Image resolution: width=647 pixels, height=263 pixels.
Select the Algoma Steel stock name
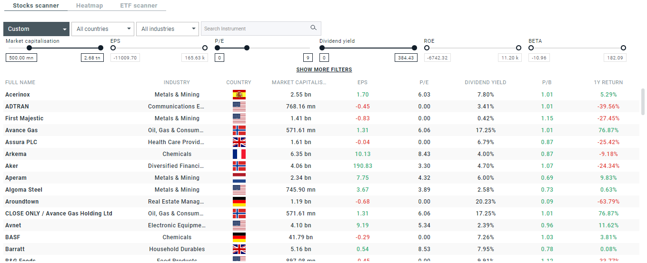click(x=24, y=190)
